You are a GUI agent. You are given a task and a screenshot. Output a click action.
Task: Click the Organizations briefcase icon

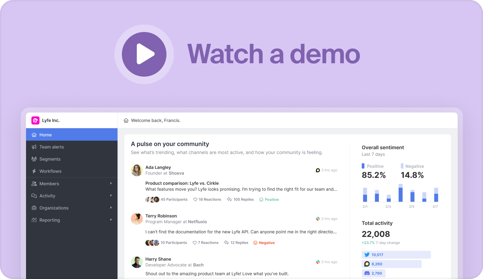[x=34, y=208]
